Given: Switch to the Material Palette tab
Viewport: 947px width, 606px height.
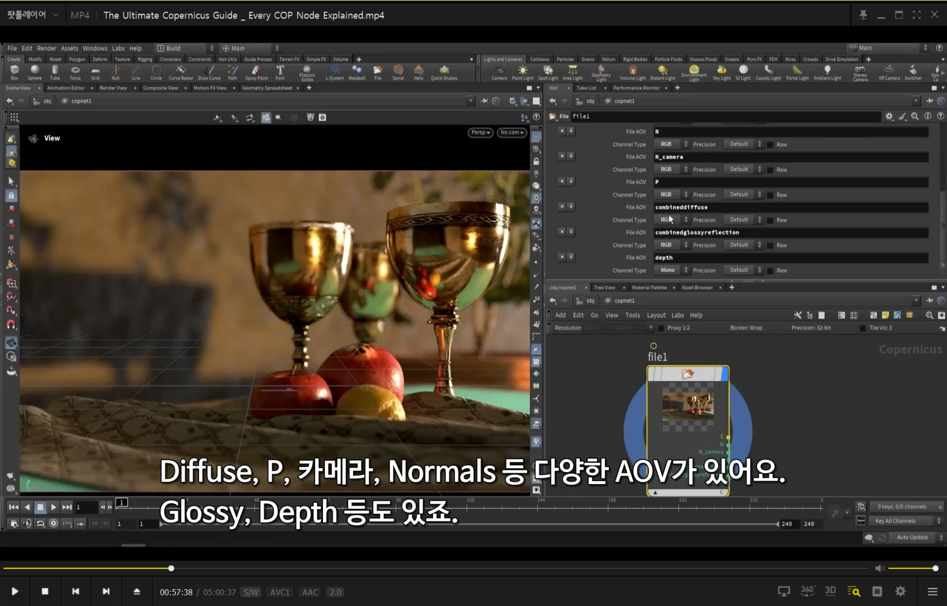Looking at the screenshot, I should tap(649, 287).
